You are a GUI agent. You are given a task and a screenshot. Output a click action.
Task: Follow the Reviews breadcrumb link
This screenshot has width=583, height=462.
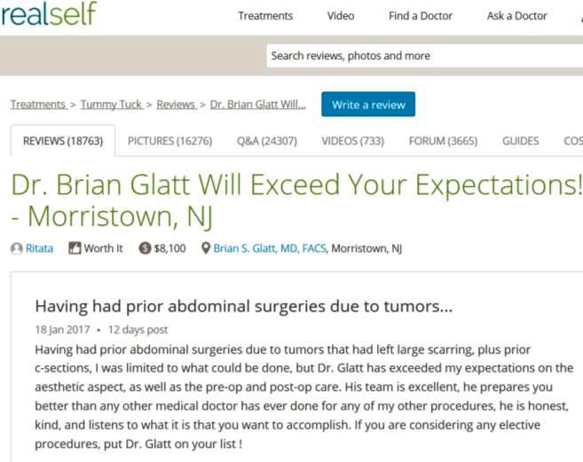coord(177,105)
